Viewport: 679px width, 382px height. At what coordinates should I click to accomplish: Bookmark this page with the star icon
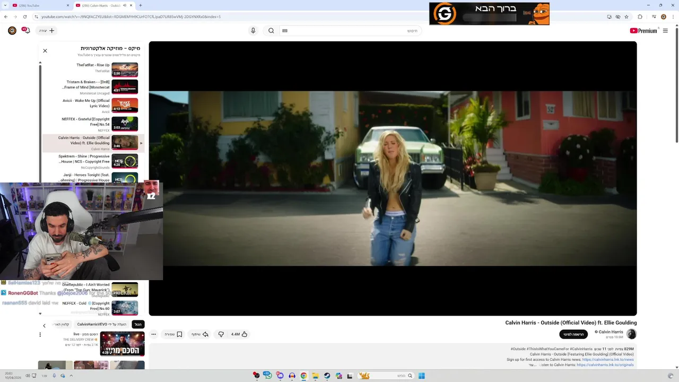point(626,16)
